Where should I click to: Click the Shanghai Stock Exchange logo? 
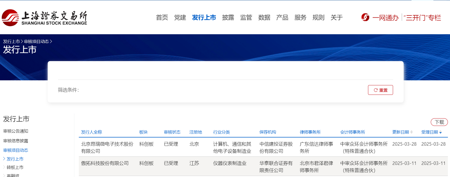click(44, 18)
